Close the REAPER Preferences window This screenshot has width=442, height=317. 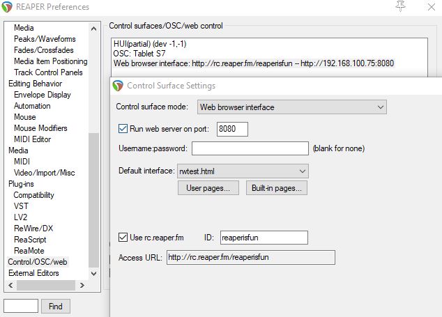coord(432,7)
